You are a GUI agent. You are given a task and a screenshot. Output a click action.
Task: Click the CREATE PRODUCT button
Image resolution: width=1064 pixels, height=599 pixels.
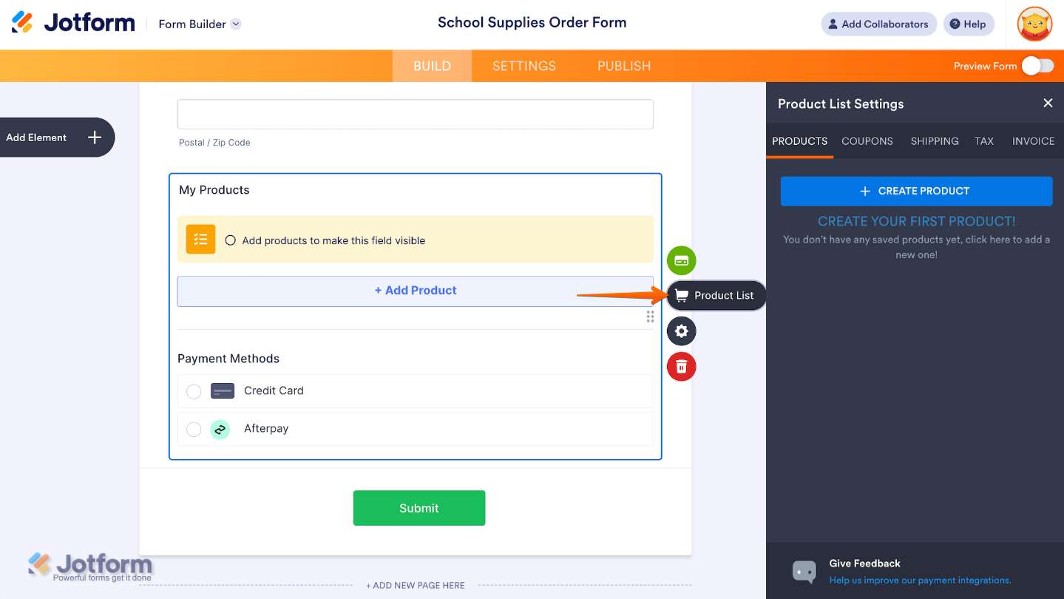pos(915,191)
